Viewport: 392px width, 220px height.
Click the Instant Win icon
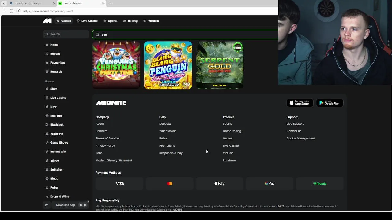(x=47, y=152)
